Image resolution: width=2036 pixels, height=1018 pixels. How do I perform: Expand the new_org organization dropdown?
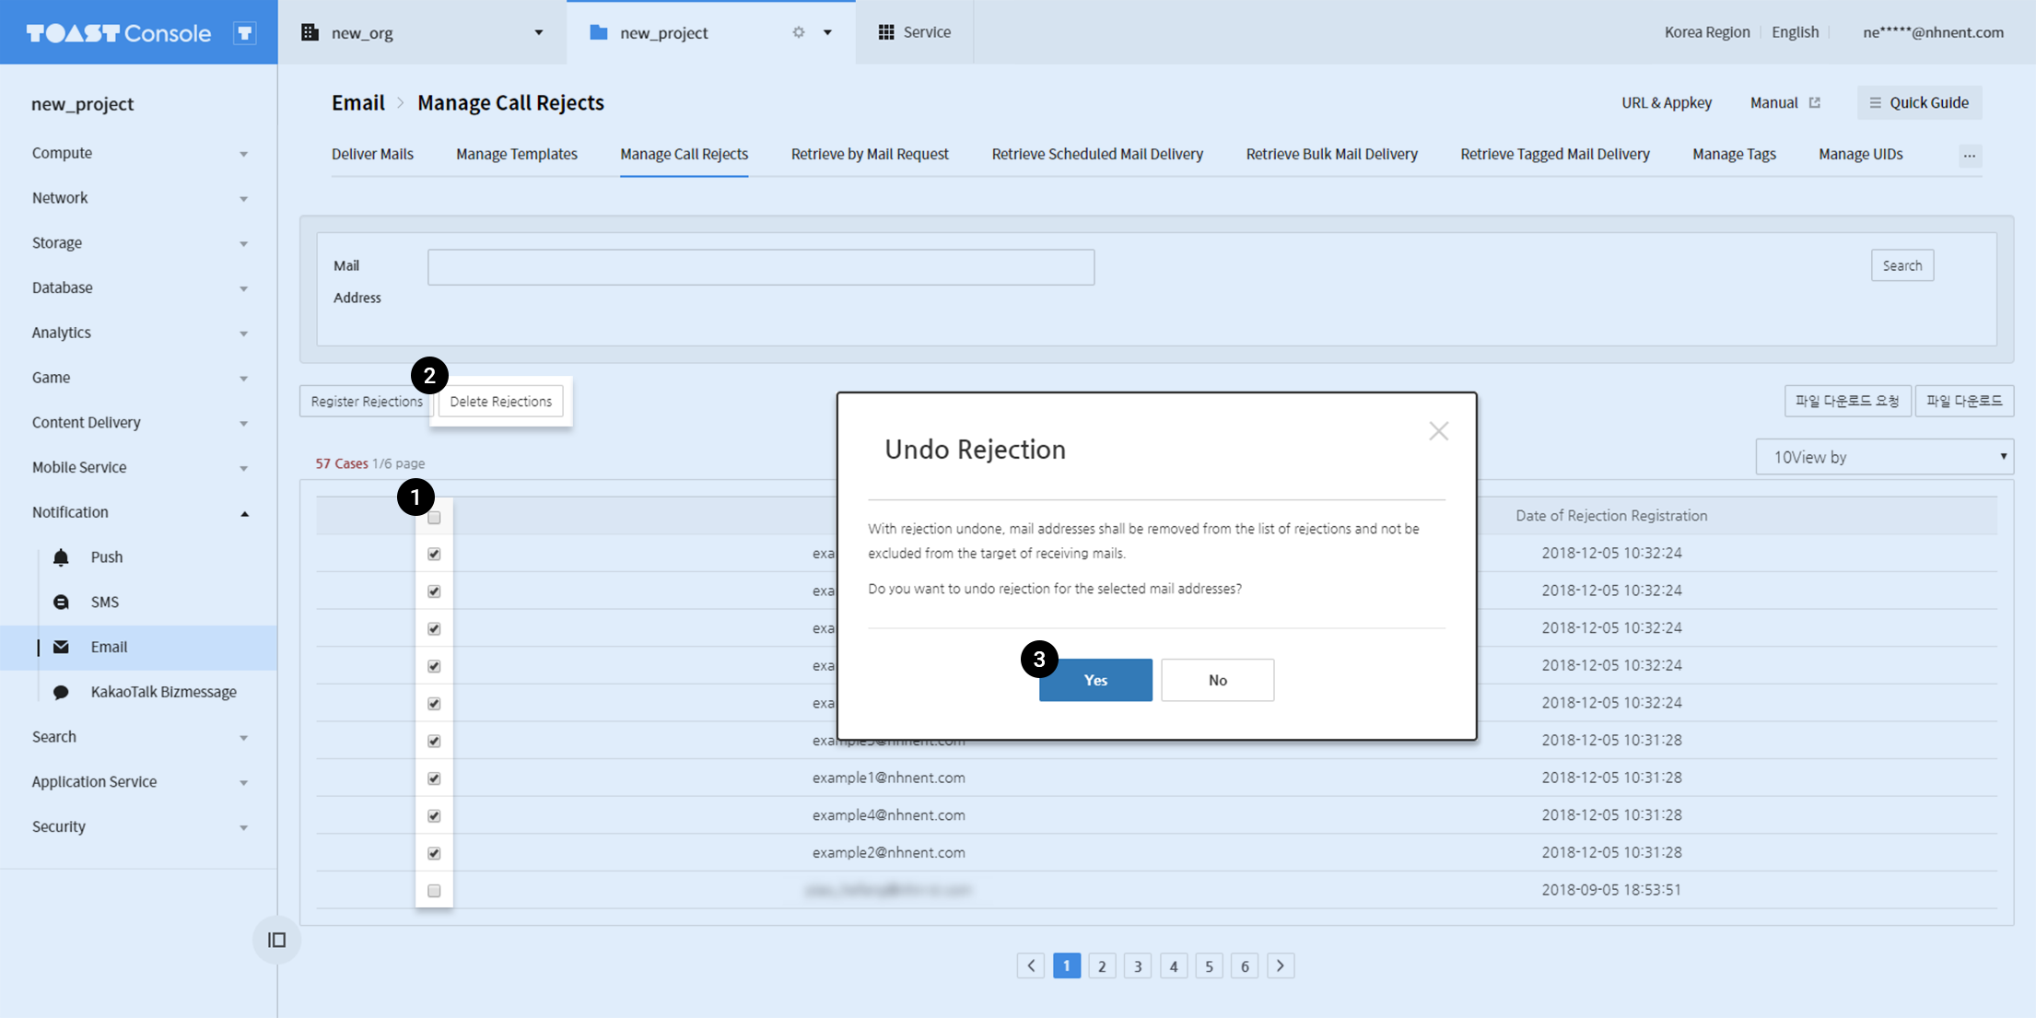[x=538, y=32]
